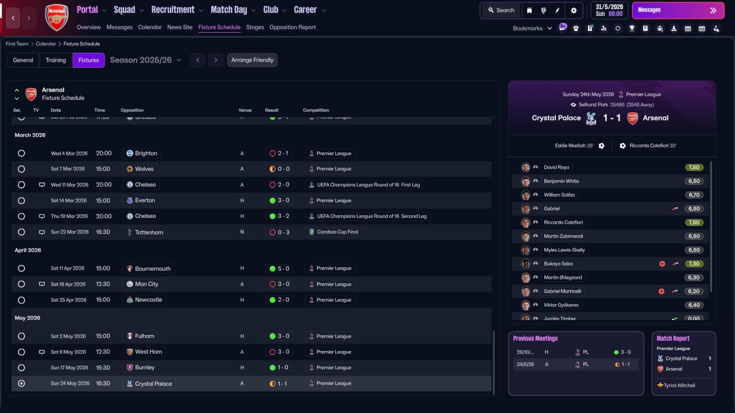The width and height of the screenshot is (735, 413).
Task: Click the globe icon in top toolbar
Action: pyautogui.click(x=543, y=10)
